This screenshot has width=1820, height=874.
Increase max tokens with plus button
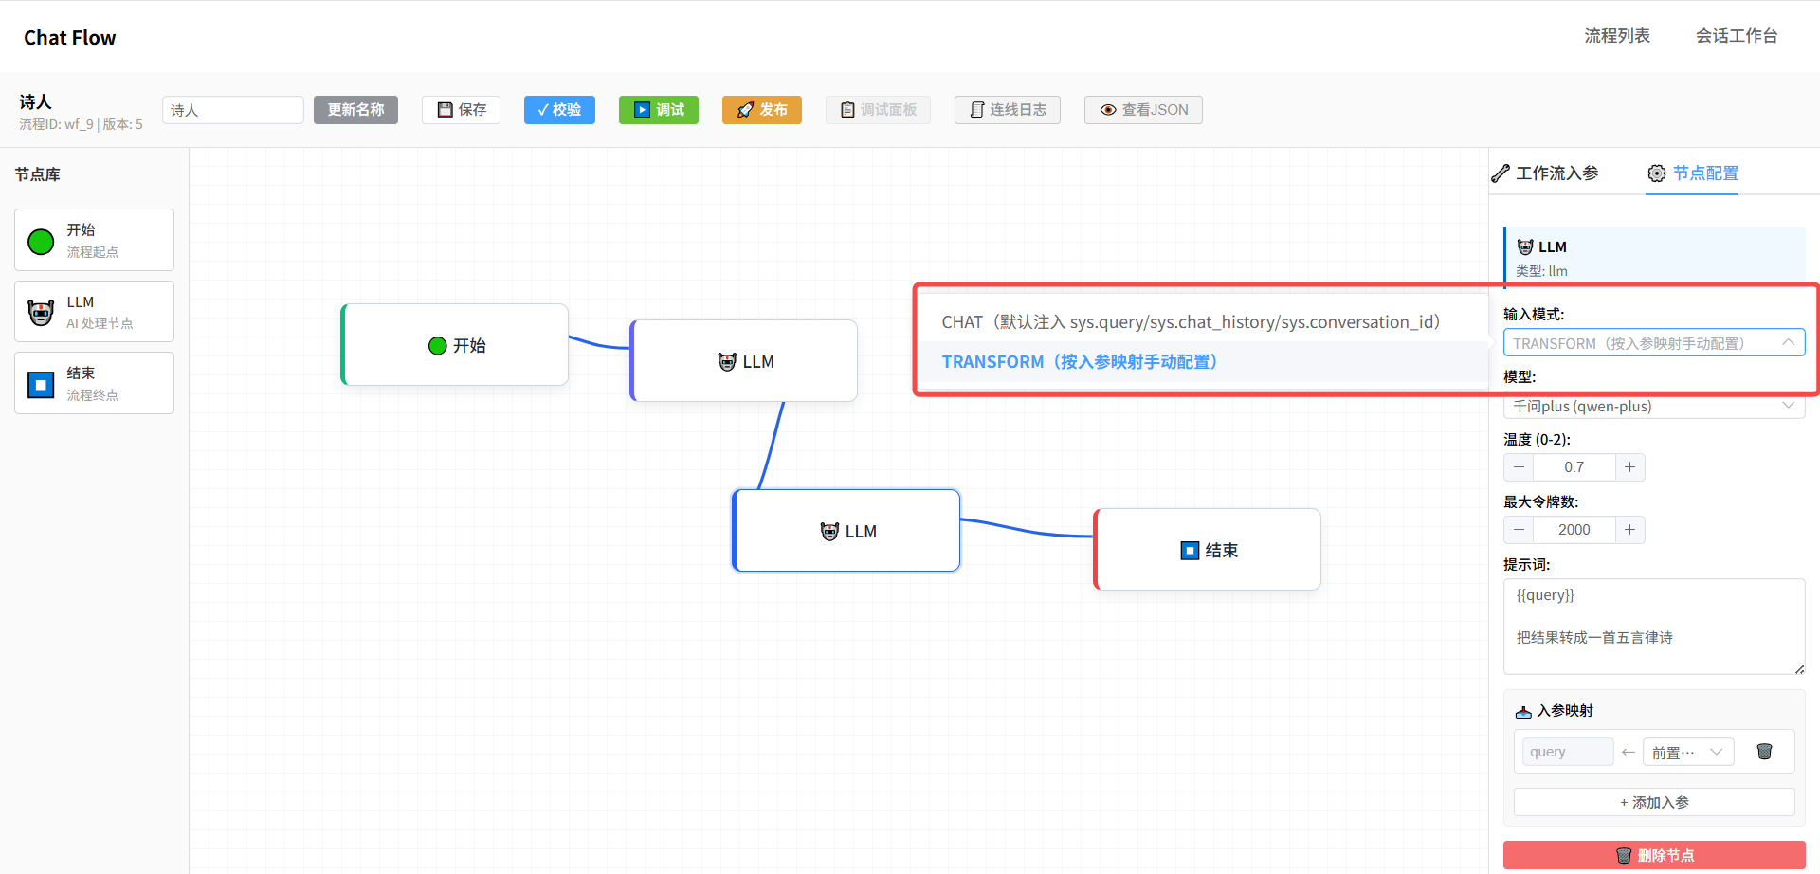1629,530
